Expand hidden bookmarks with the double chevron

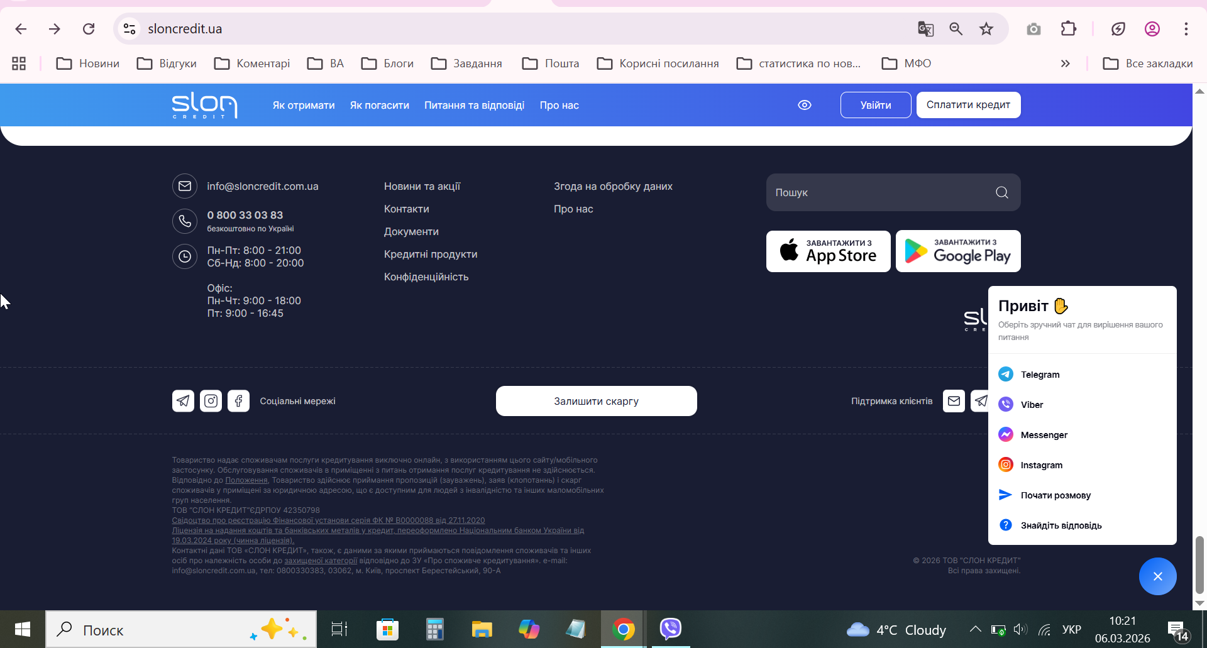[1066, 63]
